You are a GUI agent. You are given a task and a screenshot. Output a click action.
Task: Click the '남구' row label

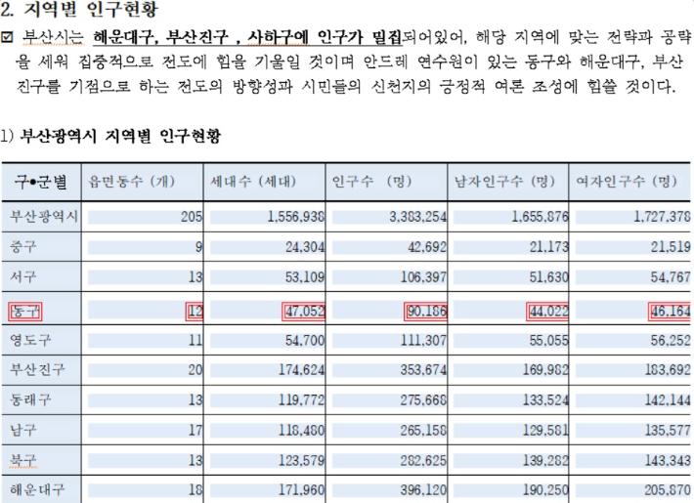[x=23, y=430]
